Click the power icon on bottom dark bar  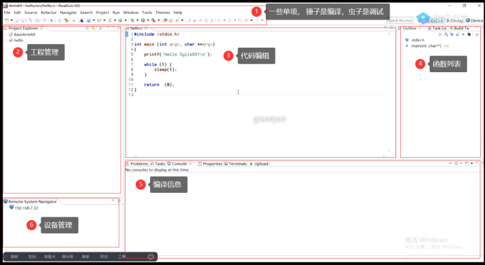pyautogui.click(x=151, y=257)
